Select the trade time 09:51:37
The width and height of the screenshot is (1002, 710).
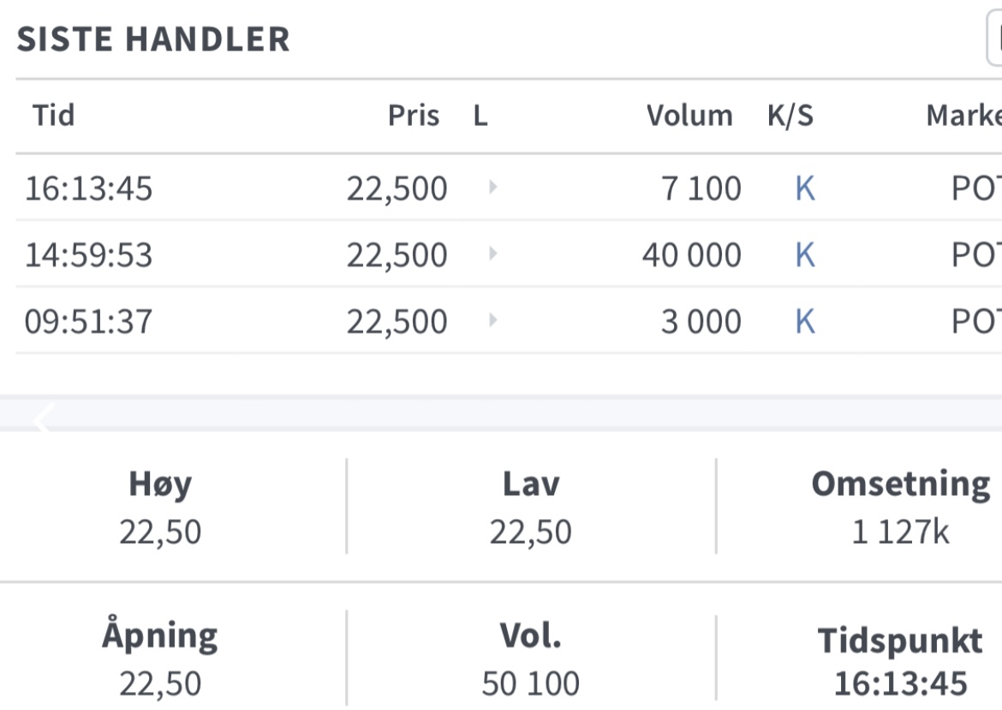pyautogui.click(x=88, y=321)
